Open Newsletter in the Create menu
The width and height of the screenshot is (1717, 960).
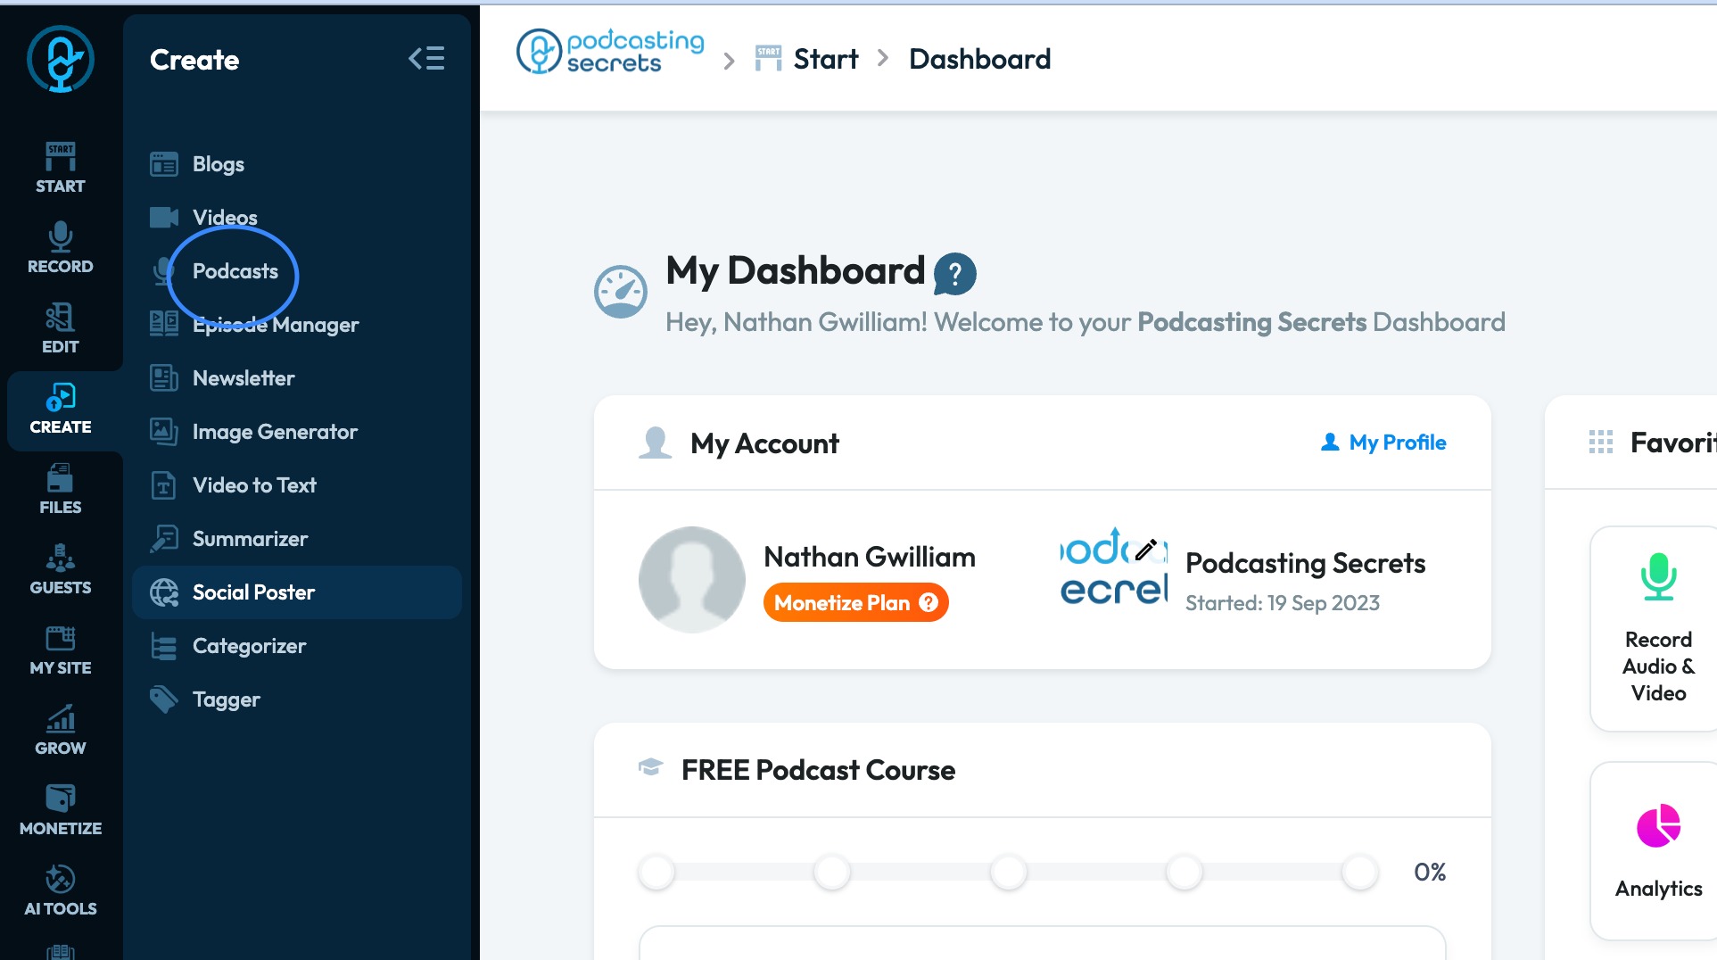[x=296, y=378]
